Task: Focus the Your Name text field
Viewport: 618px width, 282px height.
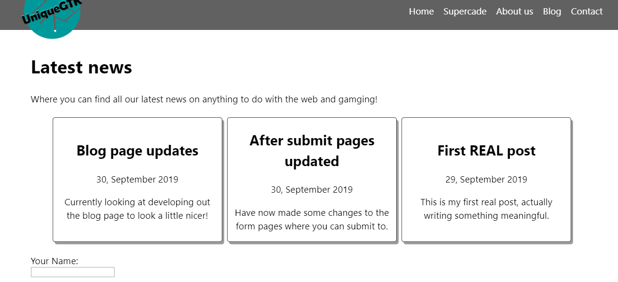Action: (x=72, y=272)
